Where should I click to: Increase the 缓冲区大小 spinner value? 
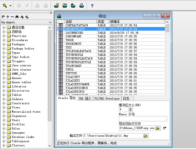pyautogui.click(x=130, y=108)
